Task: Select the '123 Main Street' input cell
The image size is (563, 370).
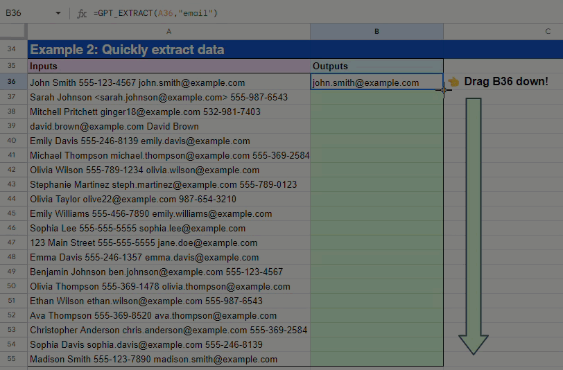Action: pos(168,243)
